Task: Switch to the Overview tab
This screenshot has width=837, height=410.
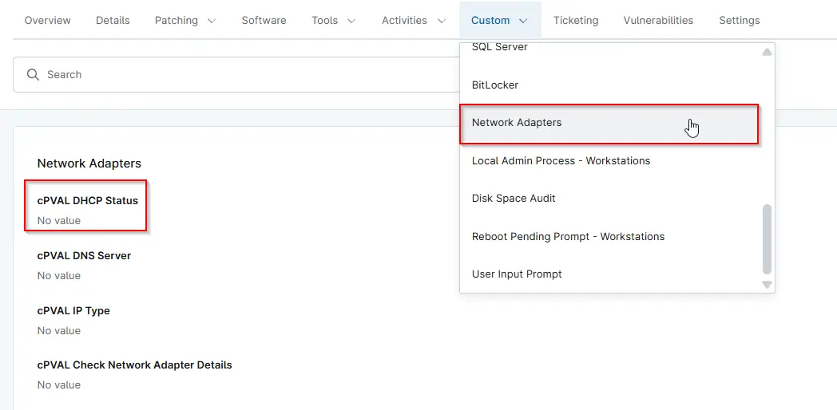Action: [x=47, y=21]
